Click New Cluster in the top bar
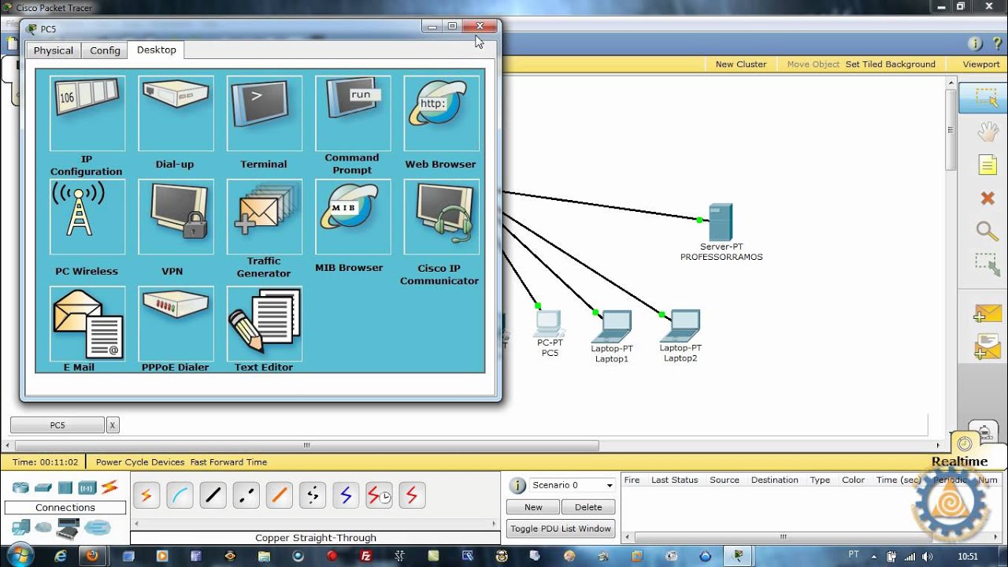Screen dimensions: 1008x567 click(x=741, y=65)
